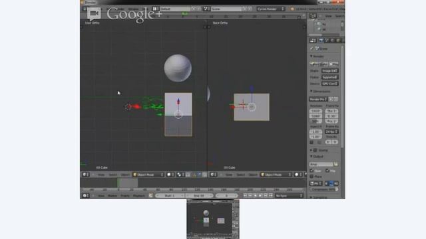Toggle the translate manipulator icon in left viewport
Viewport: 426px width, 239px height.
click(x=200, y=175)
